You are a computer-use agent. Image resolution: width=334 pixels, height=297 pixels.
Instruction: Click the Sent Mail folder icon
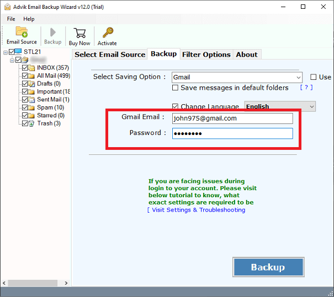(31, 100)
